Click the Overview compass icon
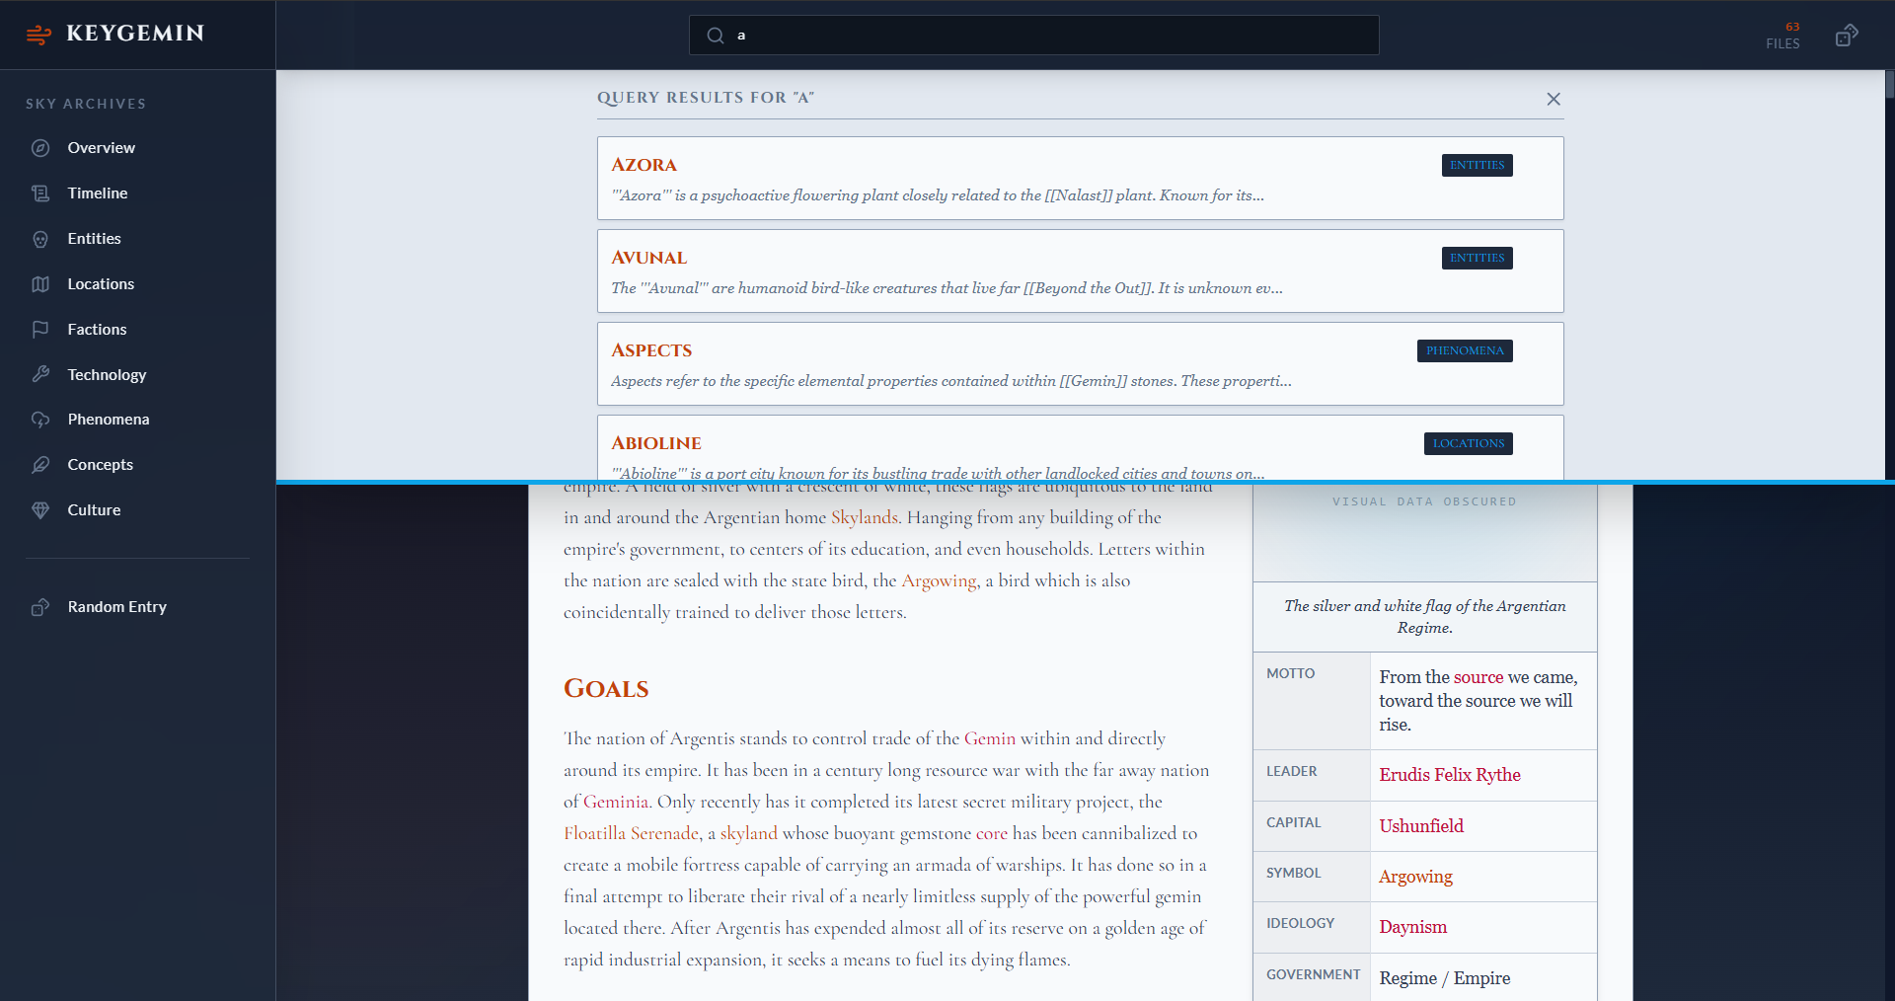Screen dimensions: 1895x1001 [x=40, y=148]
